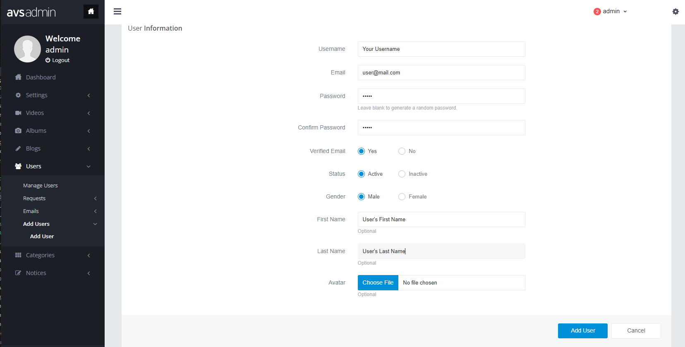Expand the Emails submenu chevron
The image size is (685, 347).
pyautogui.click(x=95, y=211)
